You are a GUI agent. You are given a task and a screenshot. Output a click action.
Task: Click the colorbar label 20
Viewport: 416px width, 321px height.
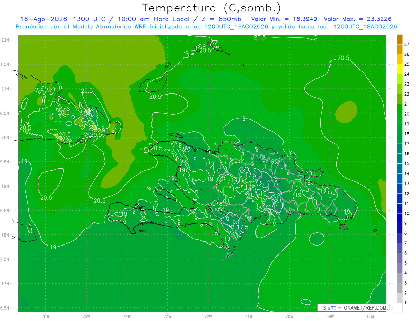pos(407,114)
